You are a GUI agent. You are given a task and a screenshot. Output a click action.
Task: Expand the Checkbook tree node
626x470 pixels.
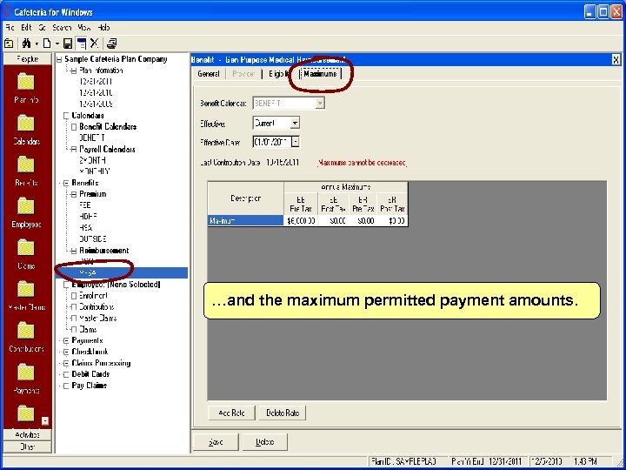(66, 352)
